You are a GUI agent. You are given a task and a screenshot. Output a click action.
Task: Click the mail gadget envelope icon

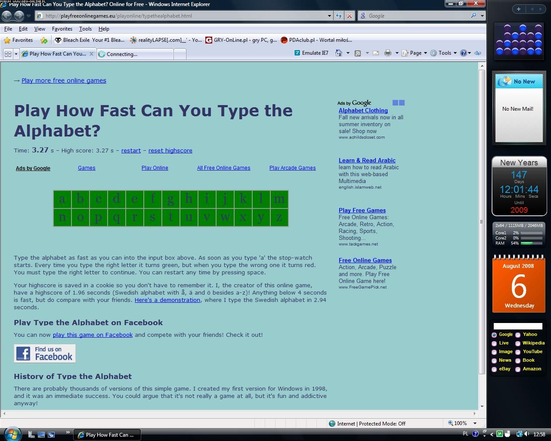click(x=504, y=81)
